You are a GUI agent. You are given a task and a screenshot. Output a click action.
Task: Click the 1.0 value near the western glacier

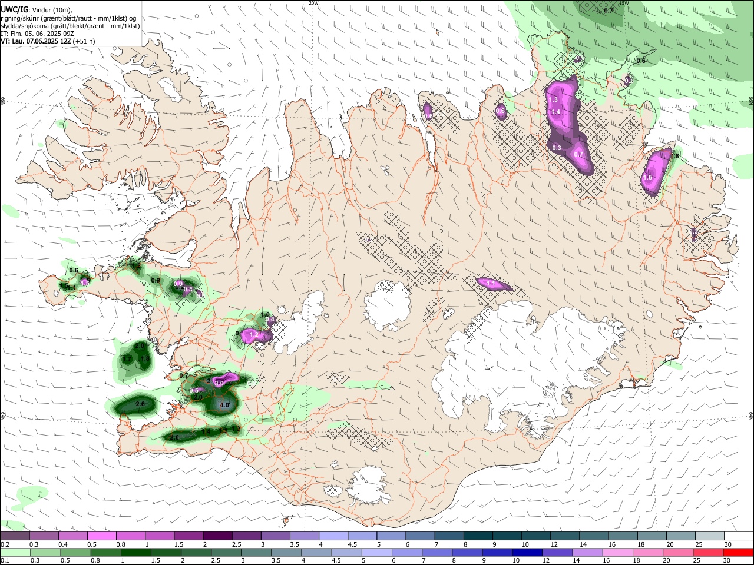pyautogui.click(x=265, y=314)
